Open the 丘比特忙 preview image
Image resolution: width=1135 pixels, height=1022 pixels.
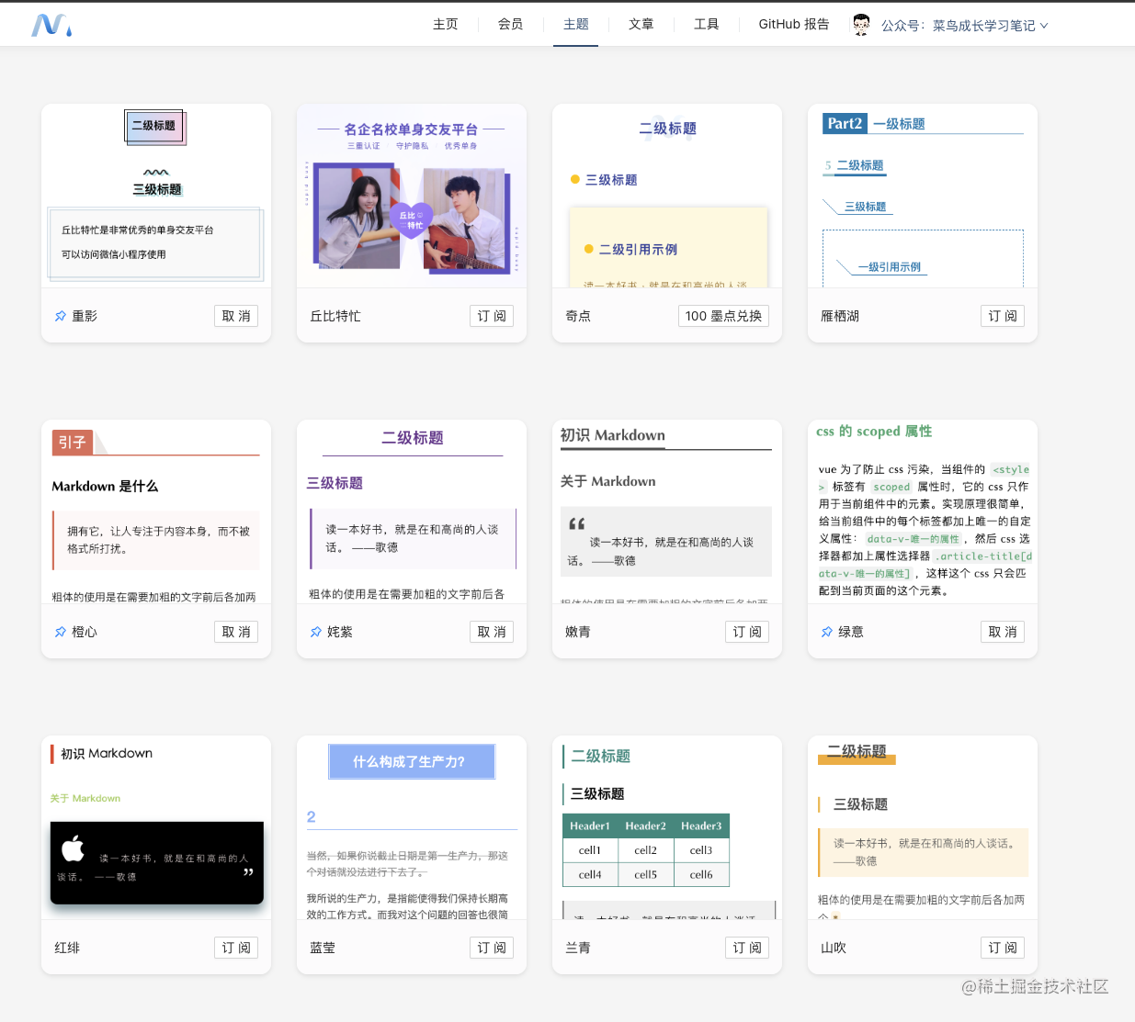point(412,196)
